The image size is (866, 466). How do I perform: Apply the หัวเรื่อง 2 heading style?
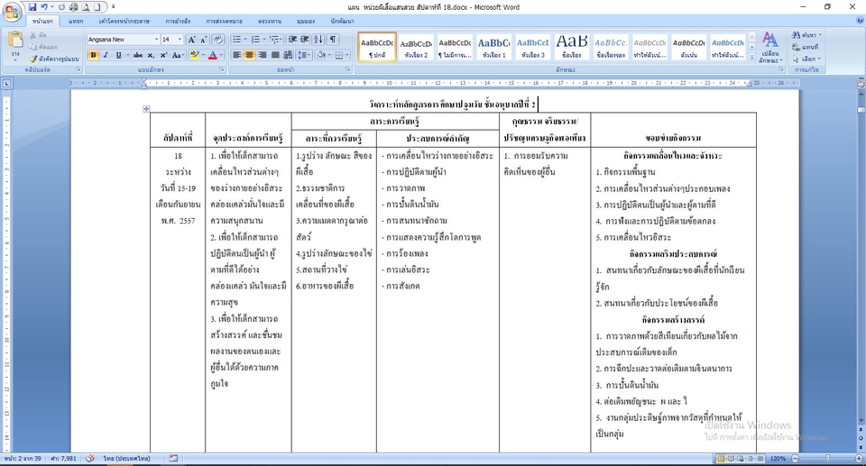pos(416,47)
